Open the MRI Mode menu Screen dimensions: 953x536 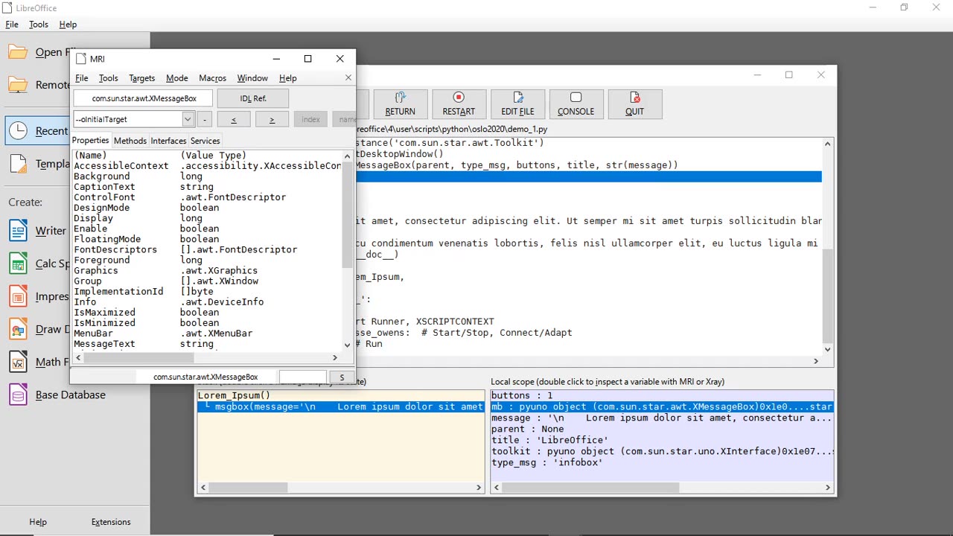coord(176,78)
